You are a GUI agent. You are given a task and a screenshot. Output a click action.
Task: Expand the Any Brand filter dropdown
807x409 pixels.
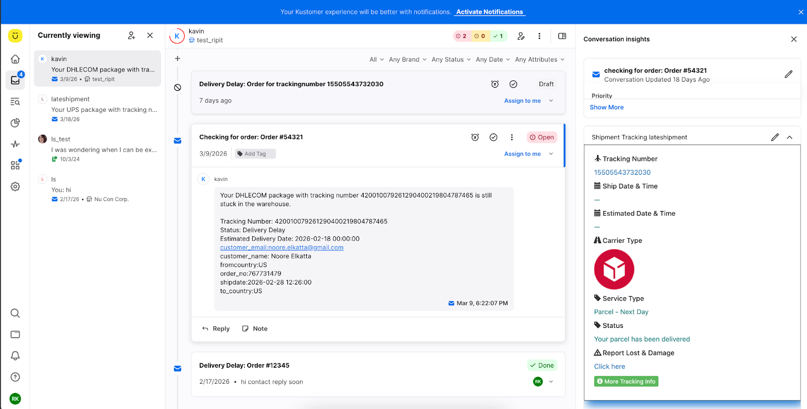tap(408, 59)
